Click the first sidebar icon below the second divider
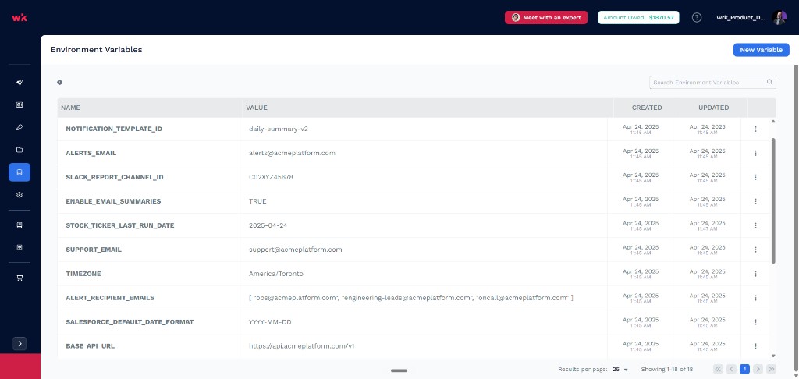 click(x=20, y=225)
